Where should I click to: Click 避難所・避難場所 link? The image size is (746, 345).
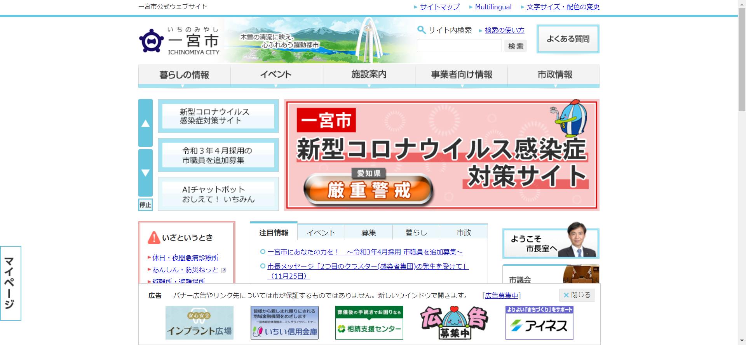pyautogui.click(x=179, y=281)
